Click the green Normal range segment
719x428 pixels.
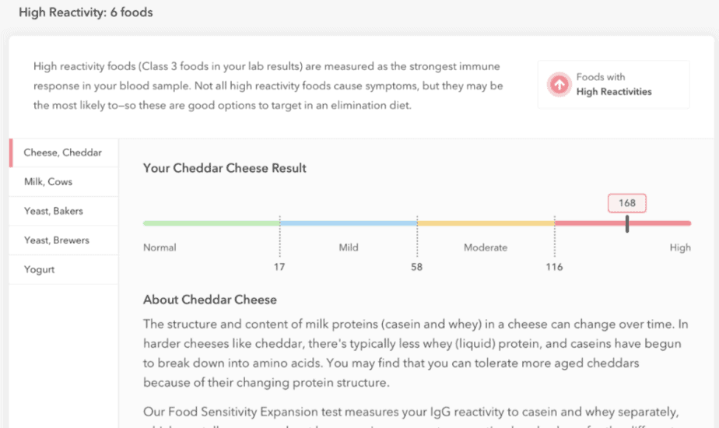pyautogui.click(x=212, y=223)
